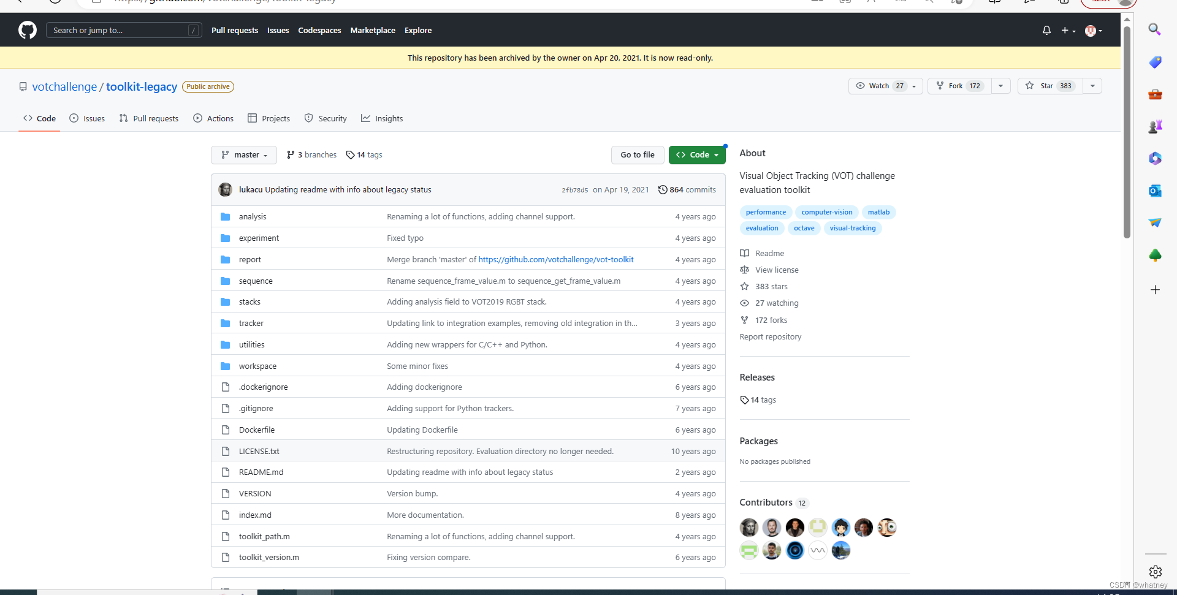Open lukacu author avatar
This screenshot has height=595, width=1177.
click(x=226, y=189)
